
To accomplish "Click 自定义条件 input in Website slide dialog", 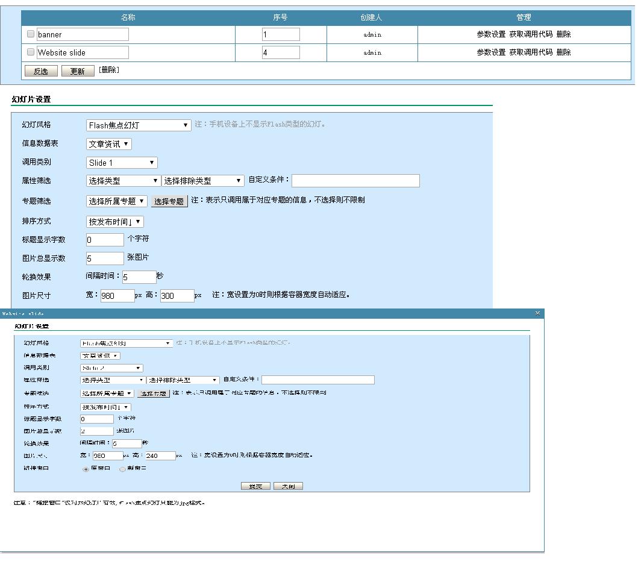I will click(x=318, y=380).
